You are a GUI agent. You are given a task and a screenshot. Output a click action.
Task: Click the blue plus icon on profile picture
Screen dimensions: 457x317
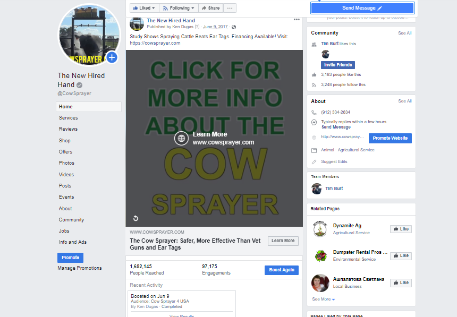point(112,57)
